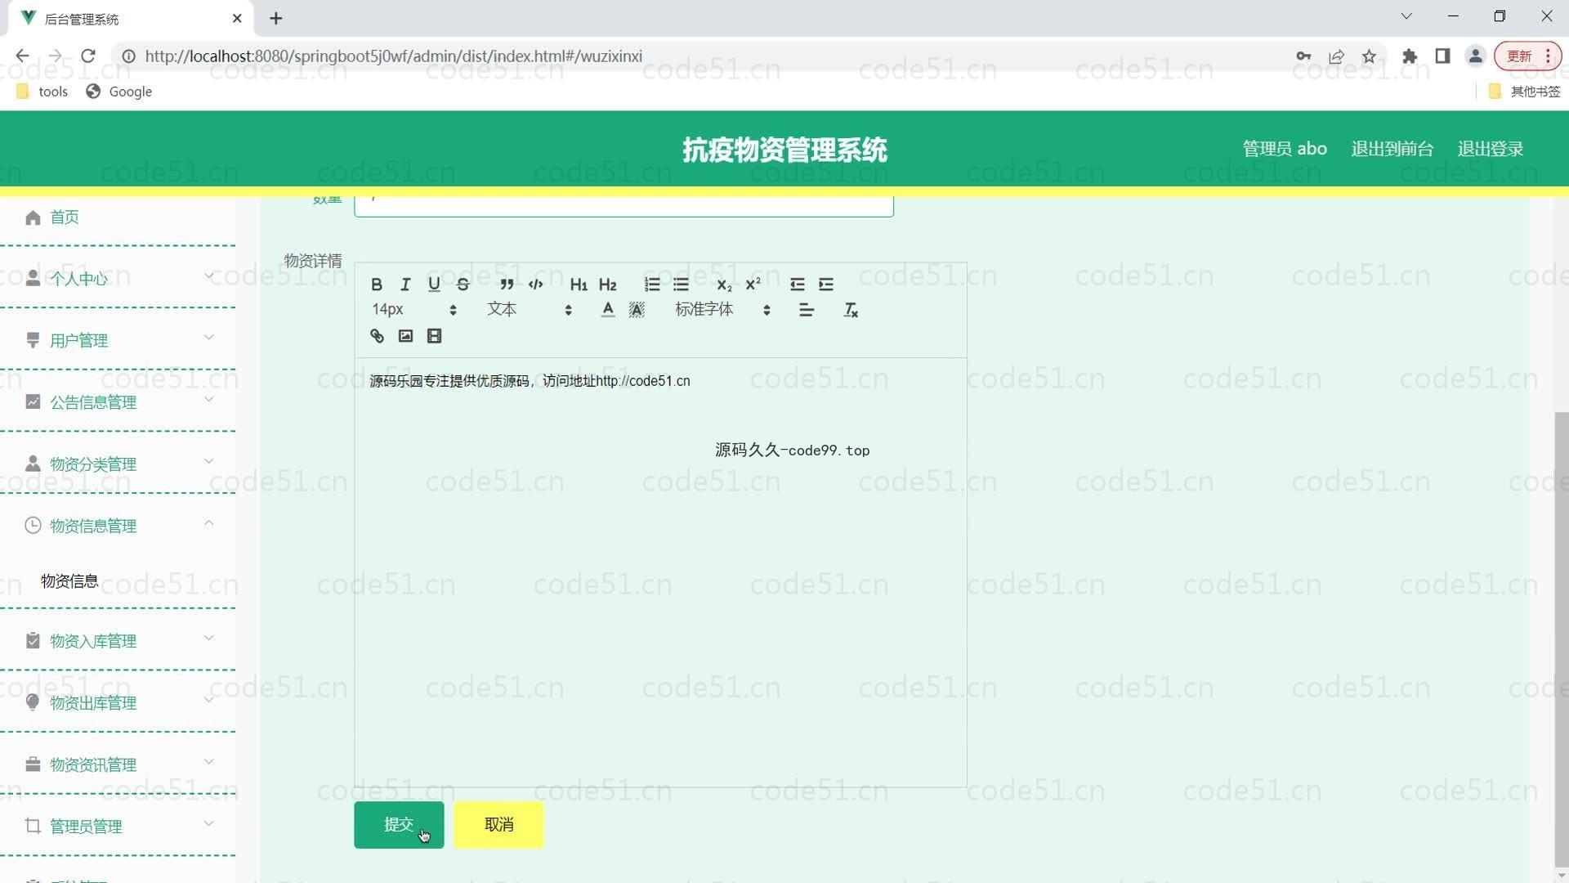Toggle underline formatting in editor
This screenshot has height=883, width=1569.
[434, 285]
